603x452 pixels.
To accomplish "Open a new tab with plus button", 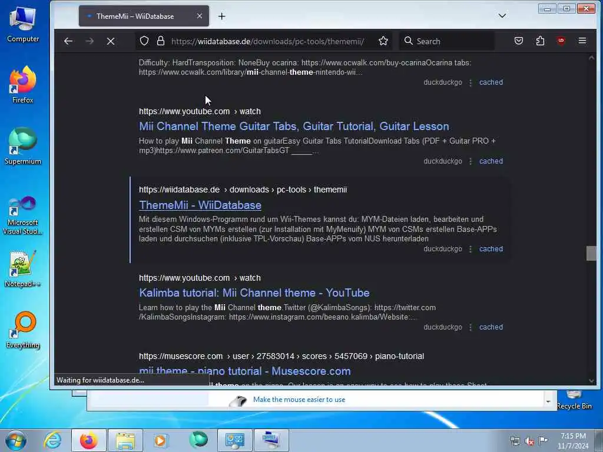I will [222, 16].
